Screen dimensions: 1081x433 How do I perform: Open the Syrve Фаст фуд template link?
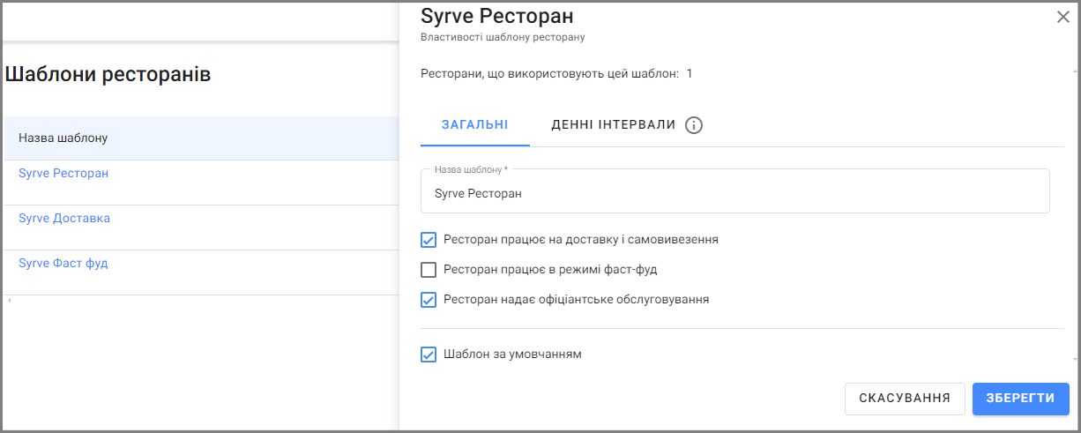[63, 263]
